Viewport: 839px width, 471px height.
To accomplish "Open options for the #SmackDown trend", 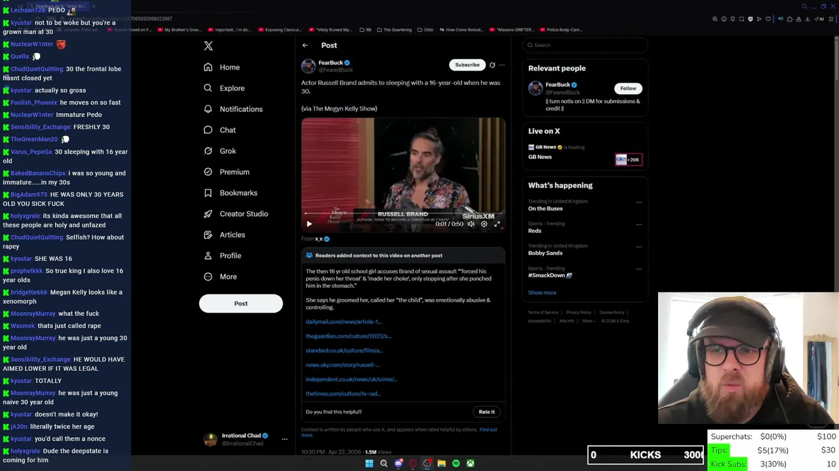I will (639, 269).
